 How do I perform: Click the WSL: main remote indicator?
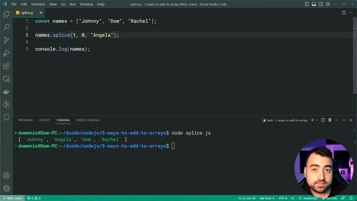click(12, 198)
